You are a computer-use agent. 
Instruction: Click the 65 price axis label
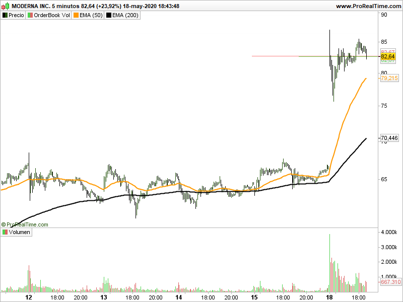coord(384,179)
